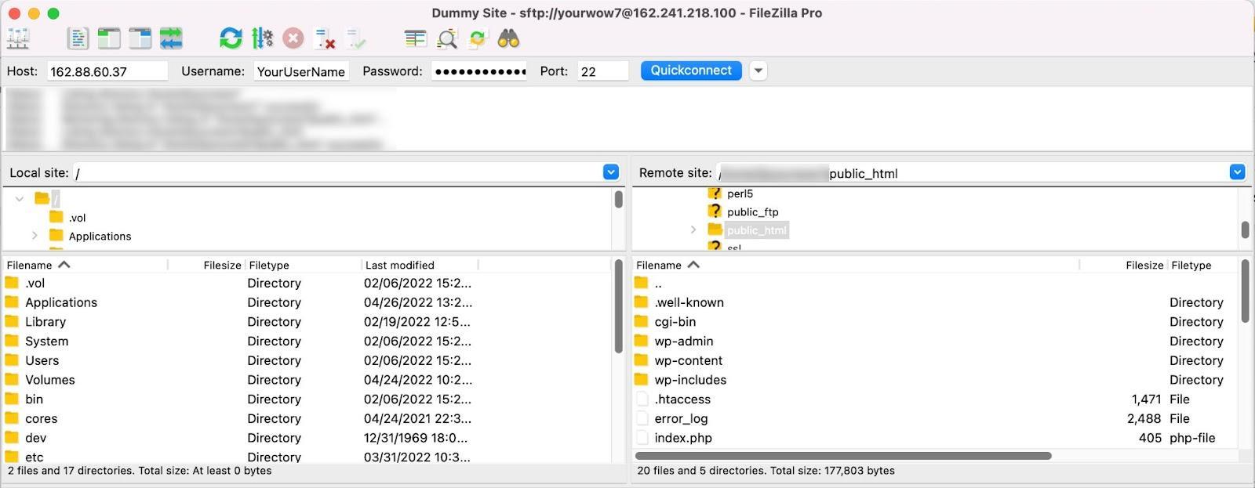The height and width of the screenshot is (488, 1255).
Task: Select .well-known folder in remote list
Action: [935, 302]
